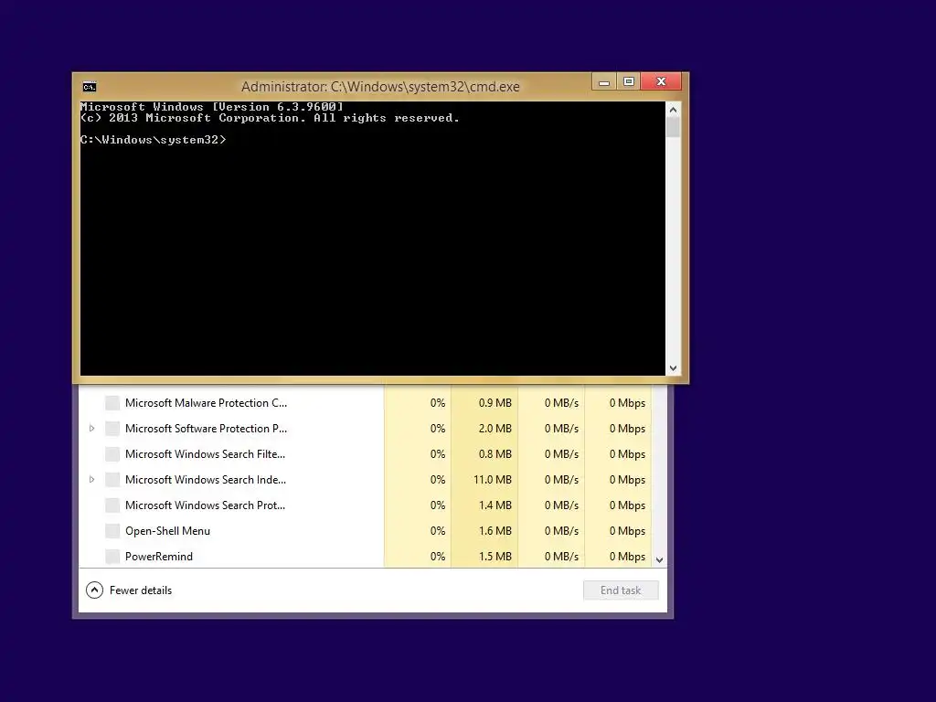Image resolution: width=936 pixels, height=702 pixels.
Task: Select the Microsoft Software Protection P... row name
Action: [x=206, y=429]
